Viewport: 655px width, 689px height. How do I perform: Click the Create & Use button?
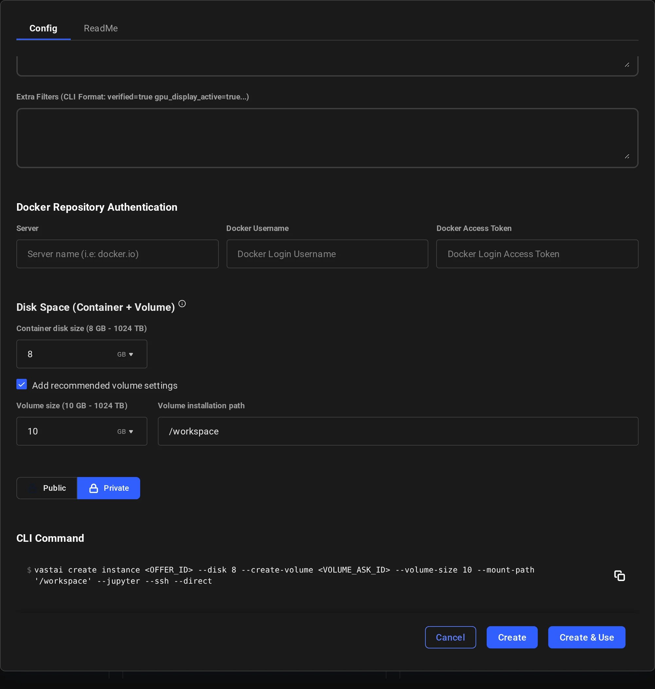pos(587,637)
